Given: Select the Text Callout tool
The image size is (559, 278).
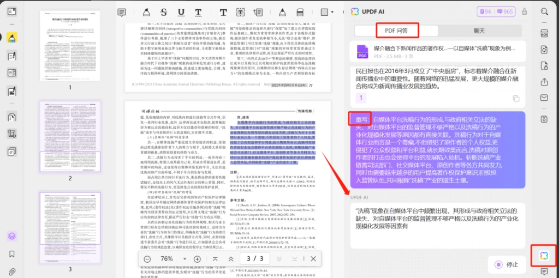Looking at the screenshot, I should [258, 13].
